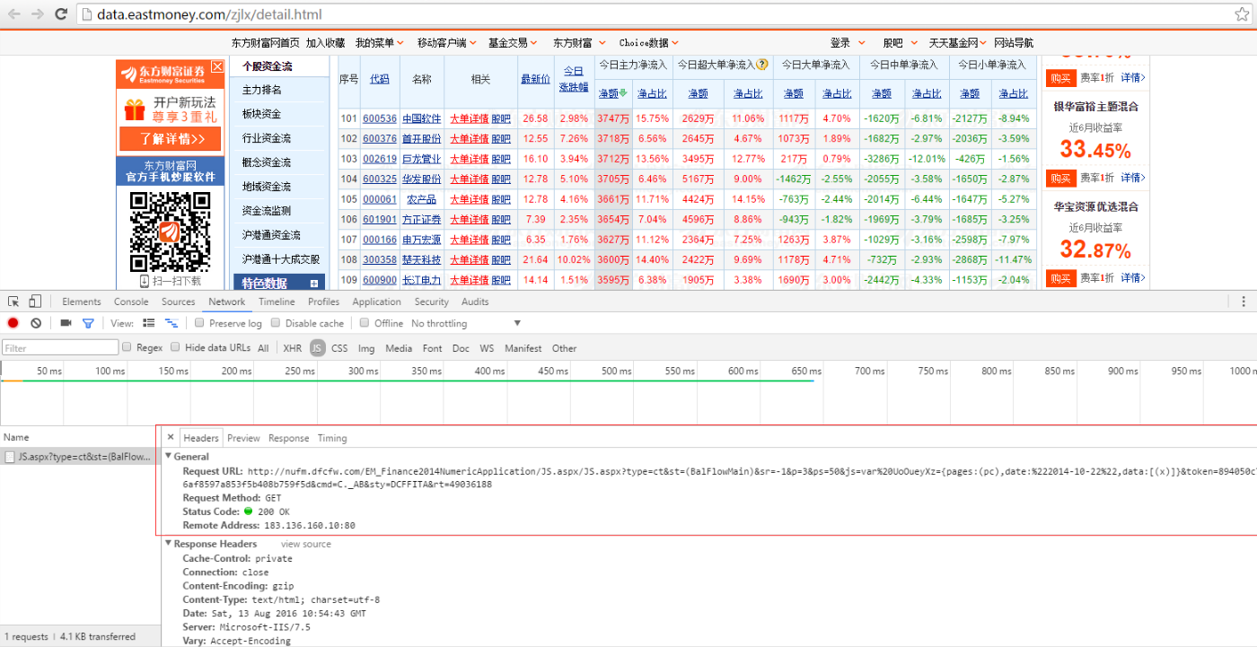Screen dimensions: 1257x647
Task: Open 基金交易 dropdown menu
Action: coord(513,42)
